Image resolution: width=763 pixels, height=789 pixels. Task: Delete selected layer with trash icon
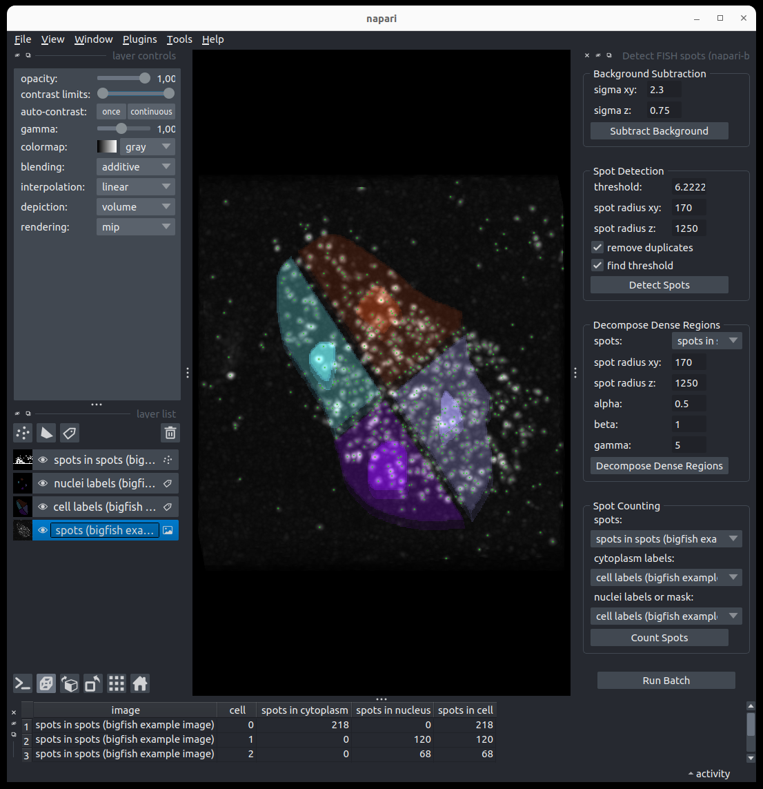point(170,433)
